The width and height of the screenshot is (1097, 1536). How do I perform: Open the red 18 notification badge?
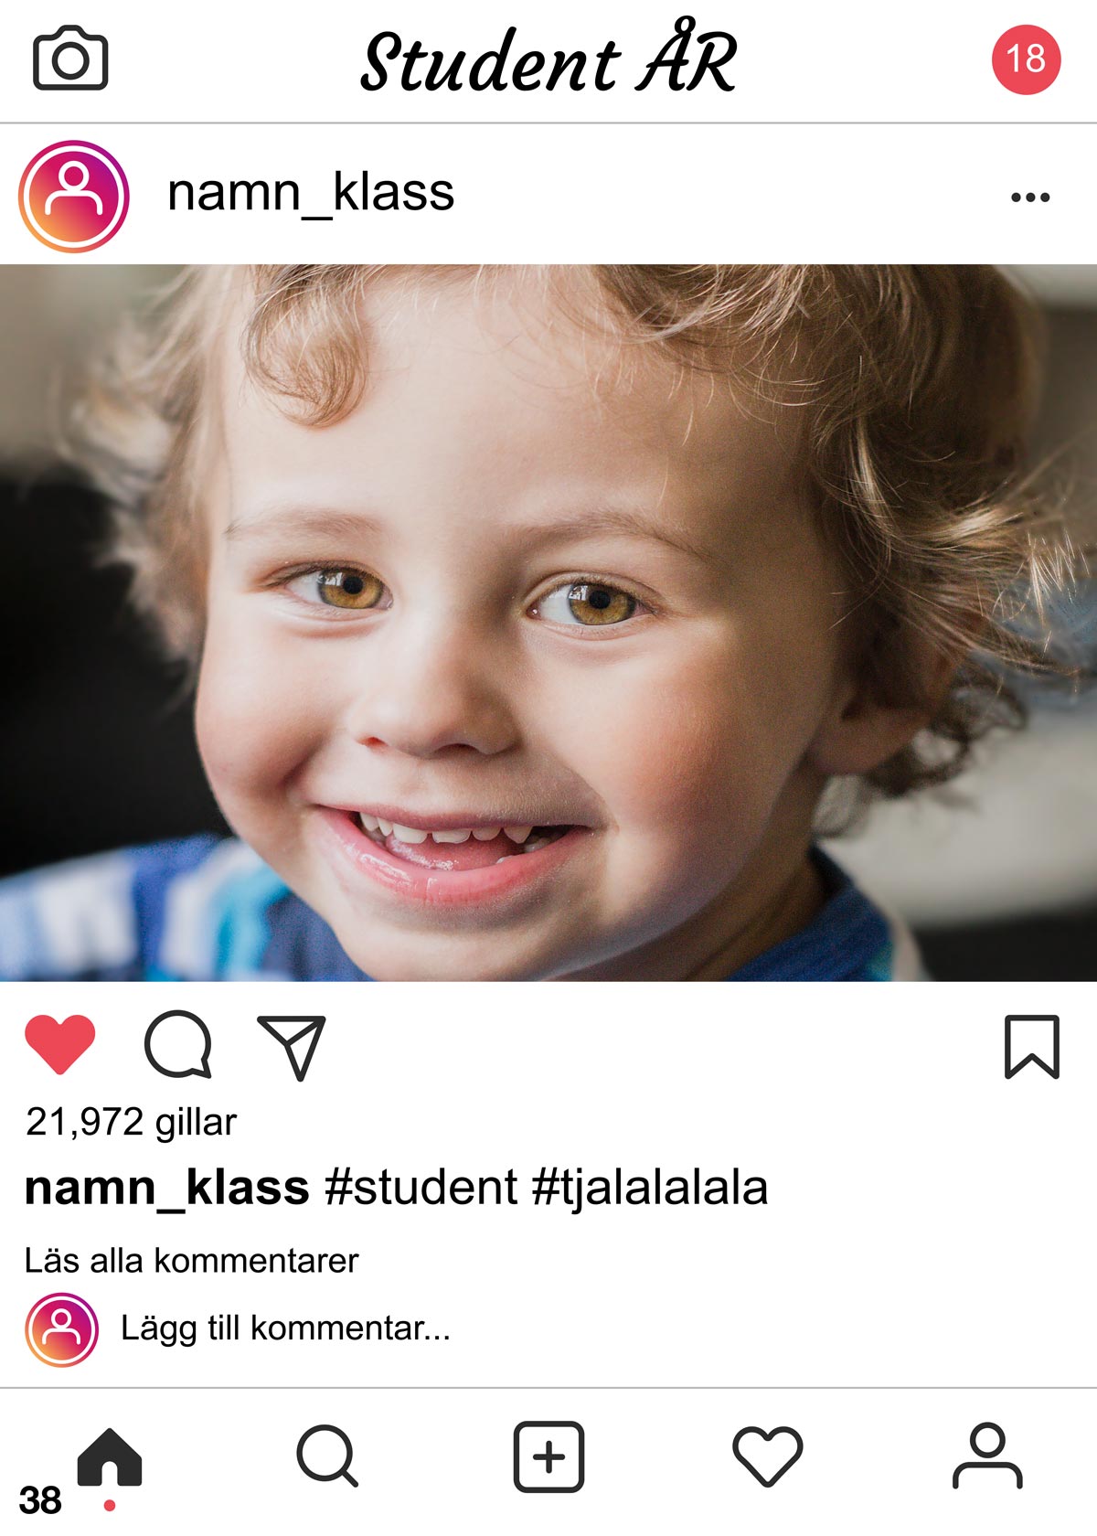tap(1026, 59)
